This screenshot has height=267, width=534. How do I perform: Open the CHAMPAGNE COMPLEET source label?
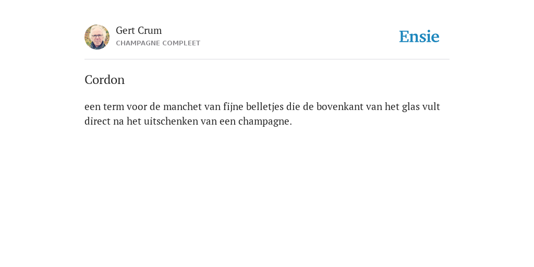(x=158, y=43)
